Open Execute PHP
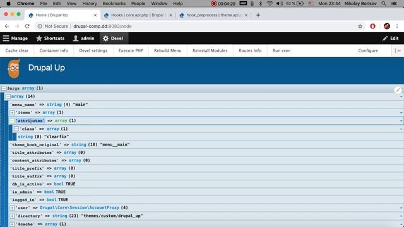The height and width of the screenshot is (227, 404). 131,50
